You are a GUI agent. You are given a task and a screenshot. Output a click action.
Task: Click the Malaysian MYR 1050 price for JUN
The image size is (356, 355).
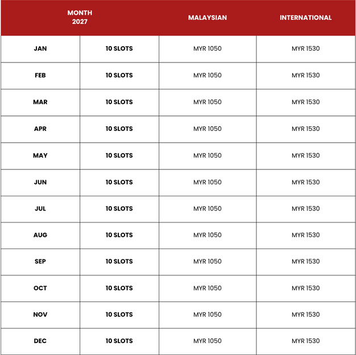tap(208, 182)
